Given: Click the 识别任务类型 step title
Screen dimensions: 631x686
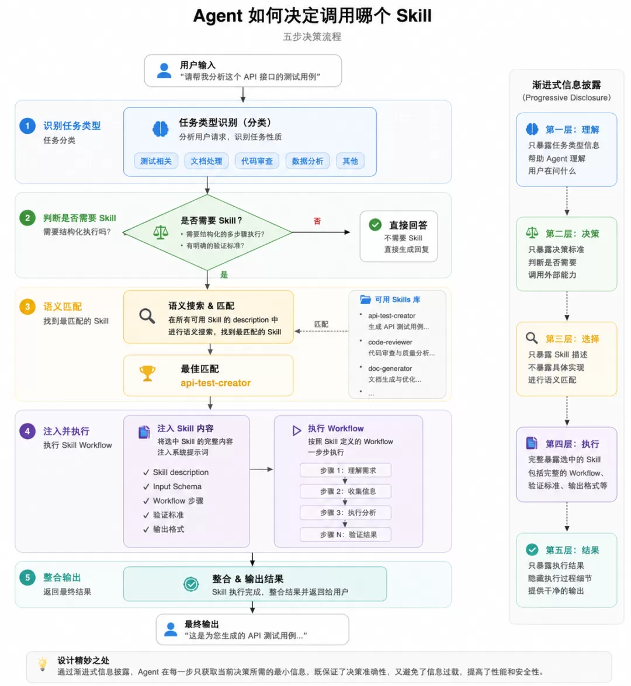Looking at the screenshot, I should [72, 126].
